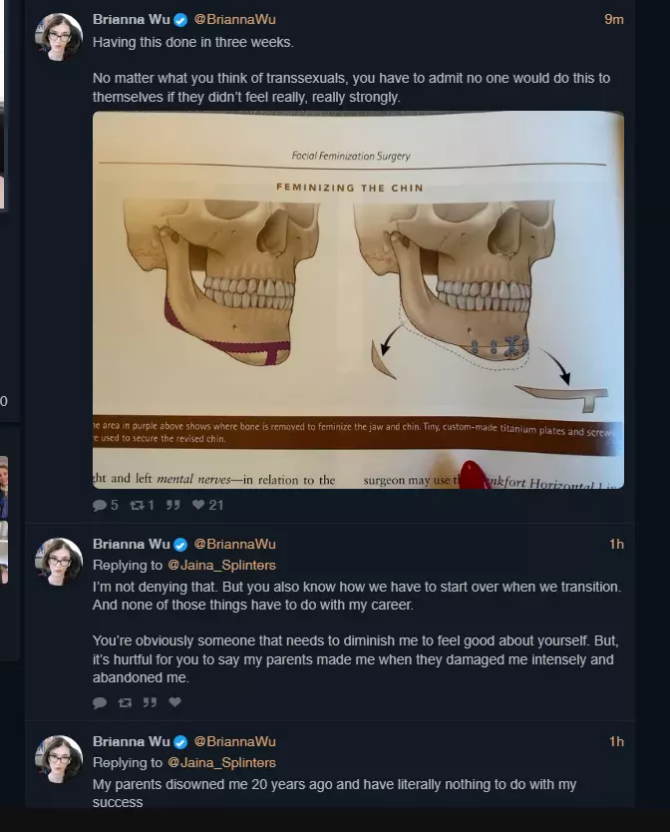Viewport: 670px width, 832px height.
Task: Retweet the 'I'm not denying that' tweet
Action: (125, 703)
